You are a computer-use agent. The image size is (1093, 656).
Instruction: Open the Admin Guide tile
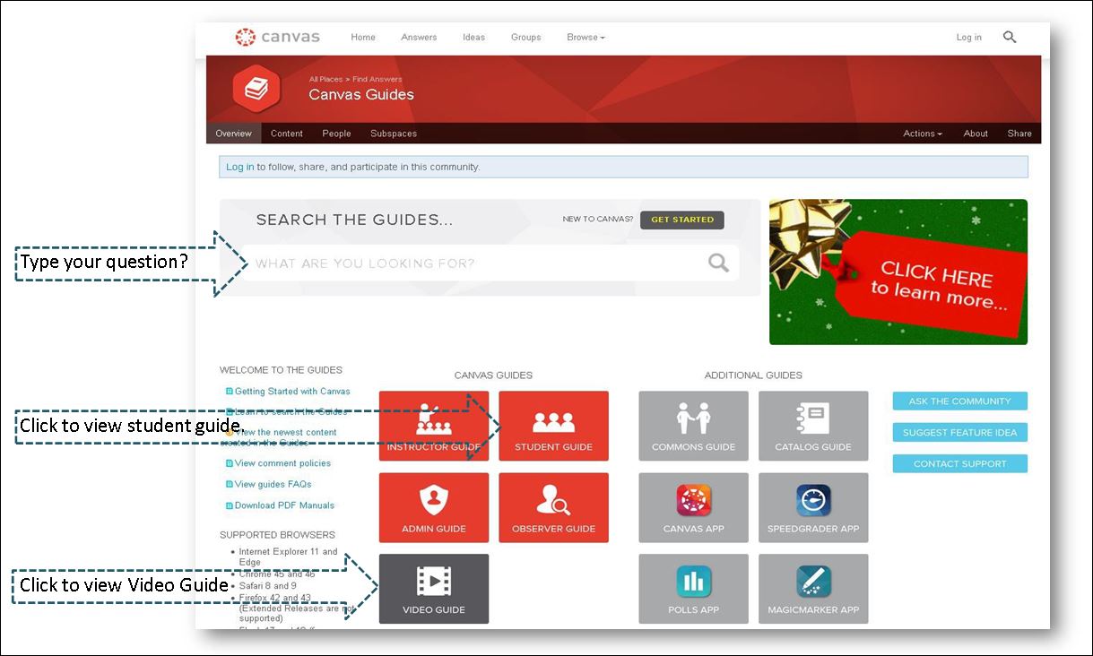click(434, 507)
